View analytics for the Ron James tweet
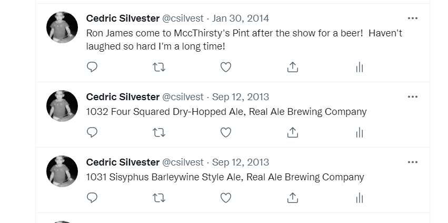The image size is (448, 223). pos(360,67)
